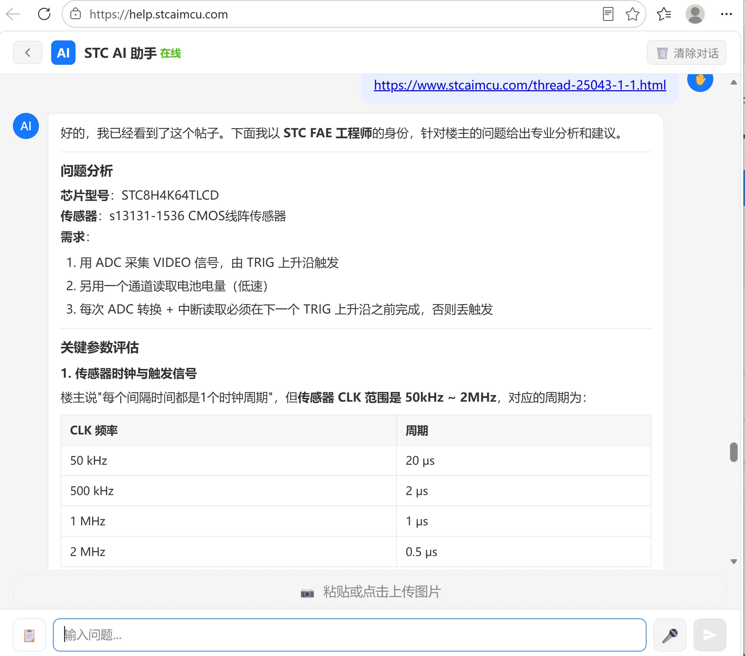Image resolution: width=745 pixels, height=656 pixels.
Task: Click list item about ADC 采集 VIDEO 信号
Action: [209, 263]
